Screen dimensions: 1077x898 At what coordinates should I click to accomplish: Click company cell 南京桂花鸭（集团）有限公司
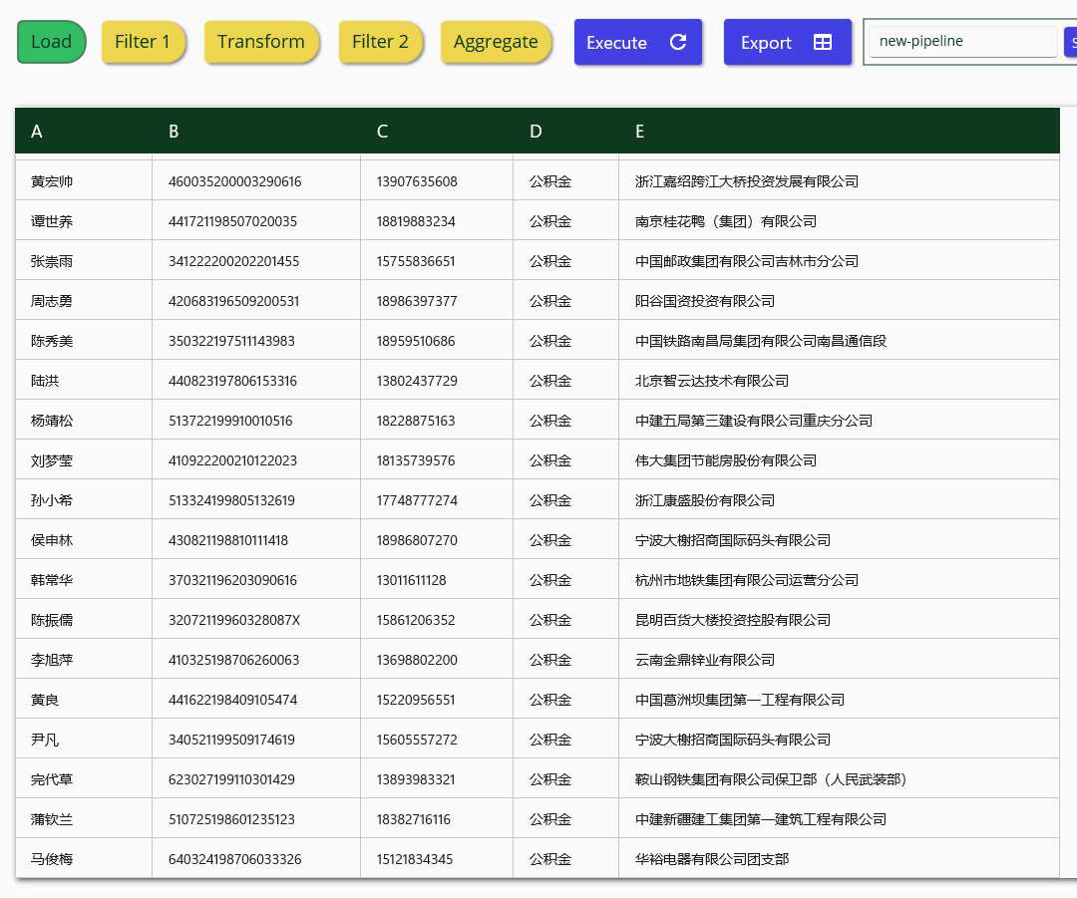pyautogui.click(x=839, y=221)
